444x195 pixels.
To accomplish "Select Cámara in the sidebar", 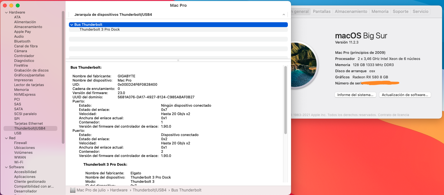I will (x=21, y=51).
